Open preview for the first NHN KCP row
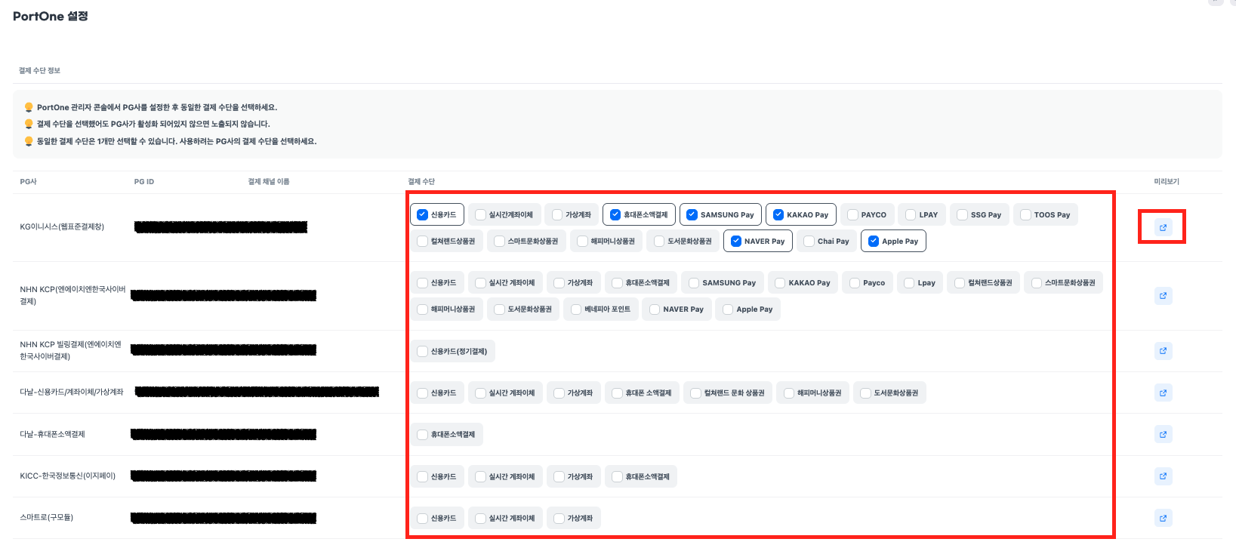The image size is (1236, 542). coord(1163,296)
